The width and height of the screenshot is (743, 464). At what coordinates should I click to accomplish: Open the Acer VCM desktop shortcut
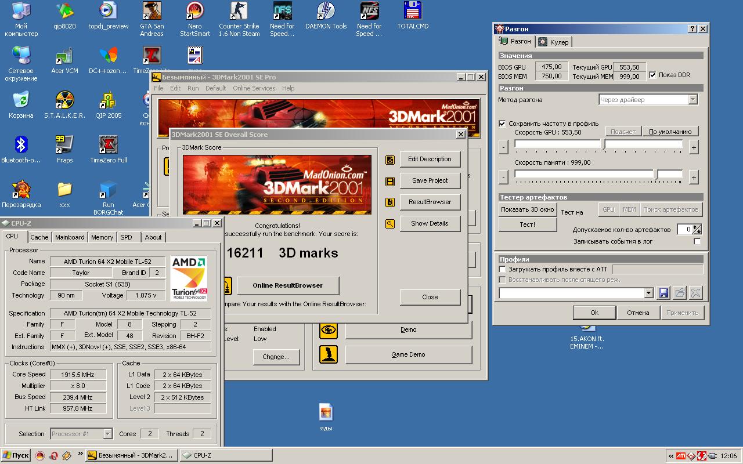click(x=64, y=55)
